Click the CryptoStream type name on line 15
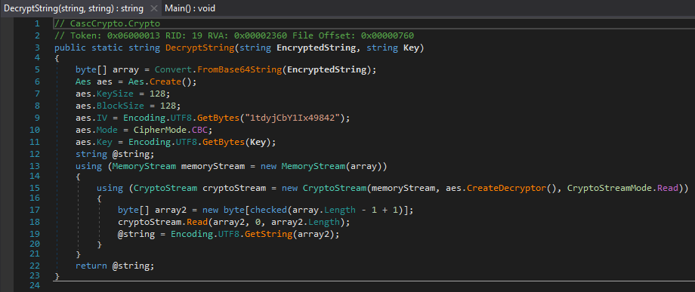Screen dimensions: 695x292 click(x=165, y=188)
